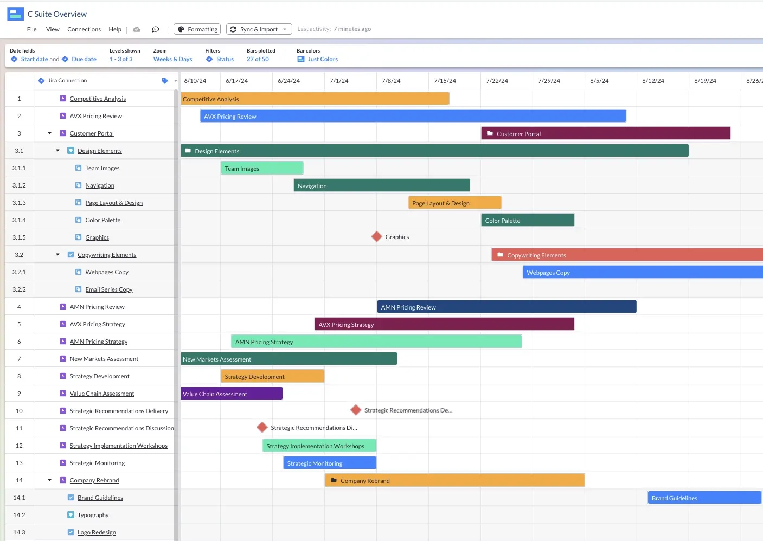This screenshot has height=541, width=763.
Task: Open the Sync & Import dropdown arrow
Action: [285, 29]
